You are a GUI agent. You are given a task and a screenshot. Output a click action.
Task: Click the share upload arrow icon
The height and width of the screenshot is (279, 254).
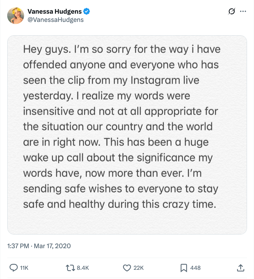click(x=240, y=268)
